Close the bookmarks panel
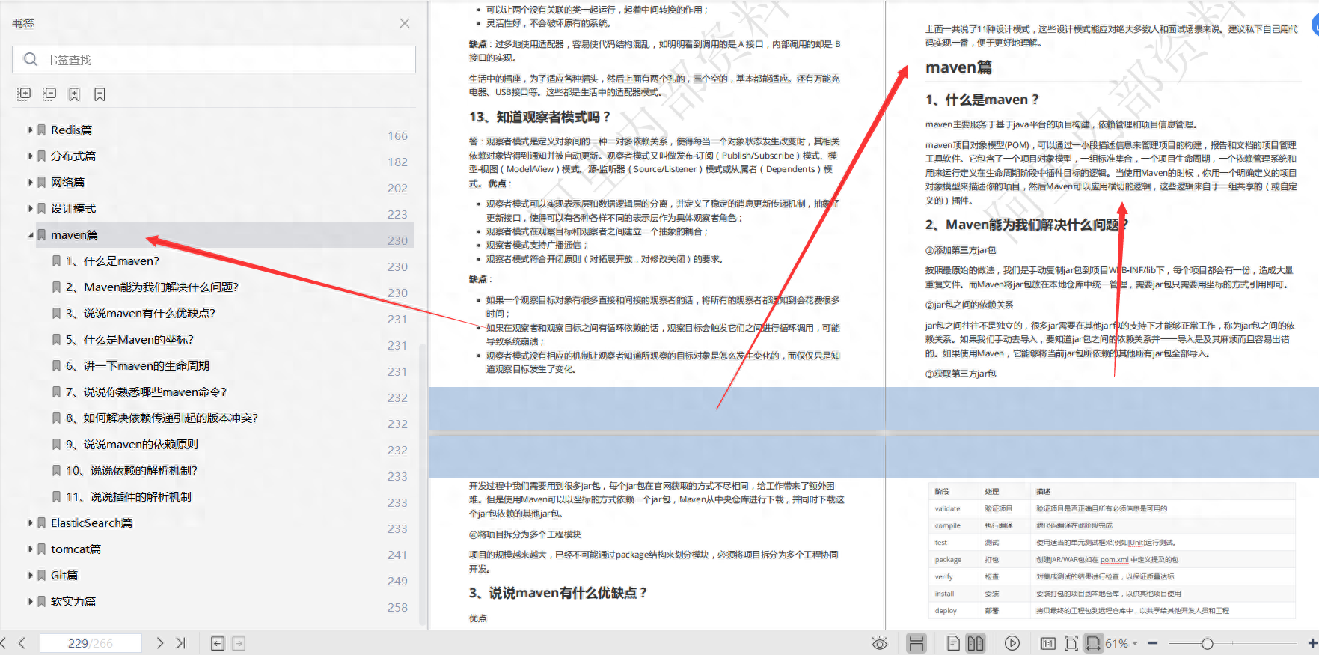Image resolution: width=1319 pixels, height=655 pixels. tap(405, 23)
